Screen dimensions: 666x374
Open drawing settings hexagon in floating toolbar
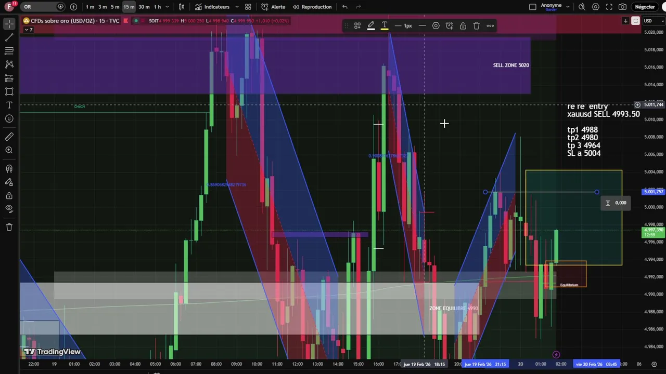coord(436,25)
